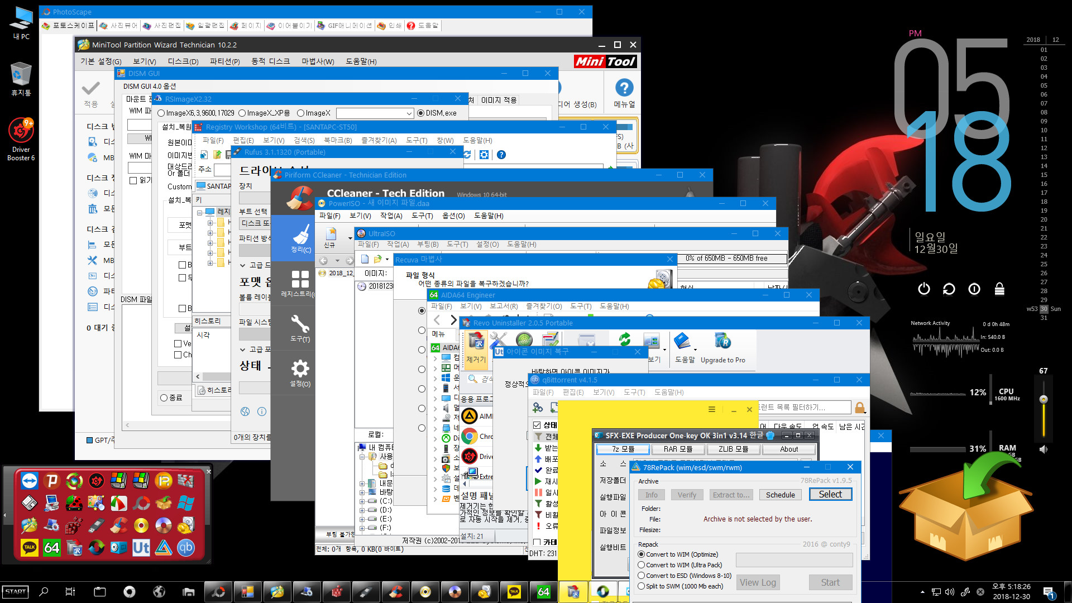Screen dimensions: 1072x603
Task: Click the START button on taskbar
Action: 16,591
